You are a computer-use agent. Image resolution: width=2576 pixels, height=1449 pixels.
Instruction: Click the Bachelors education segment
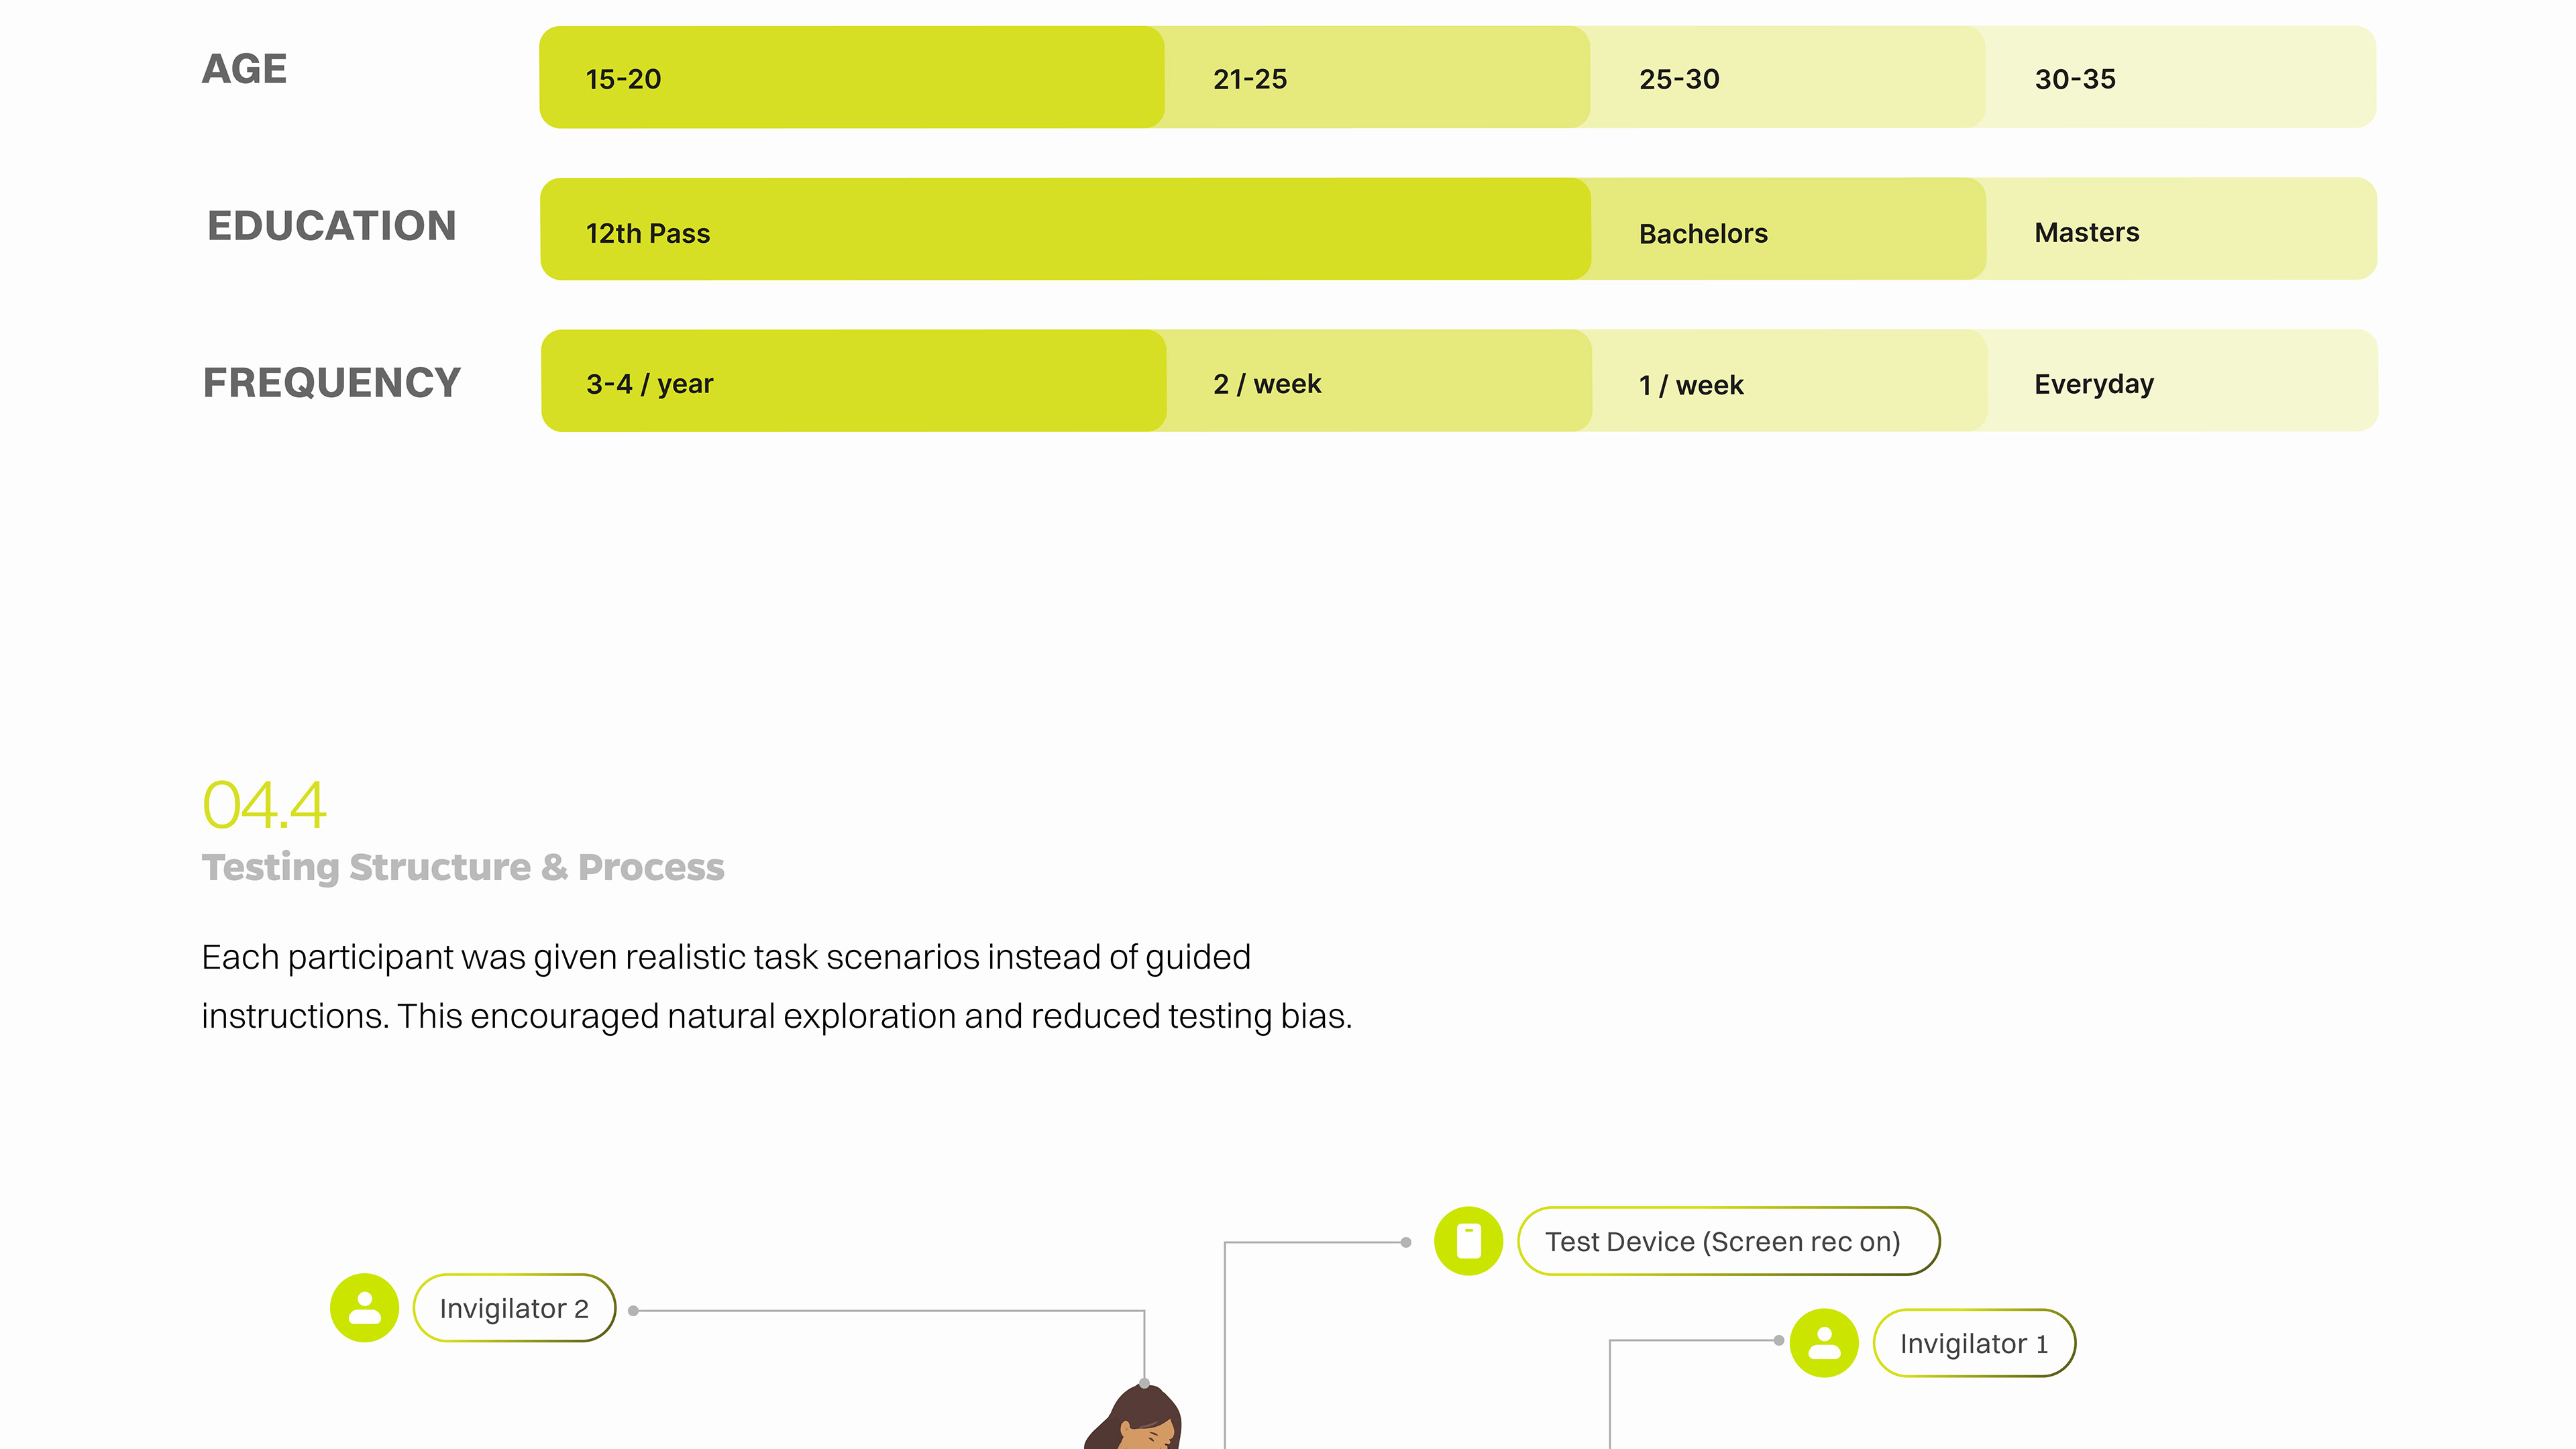pyautogui.click(x=1787, y=230)
